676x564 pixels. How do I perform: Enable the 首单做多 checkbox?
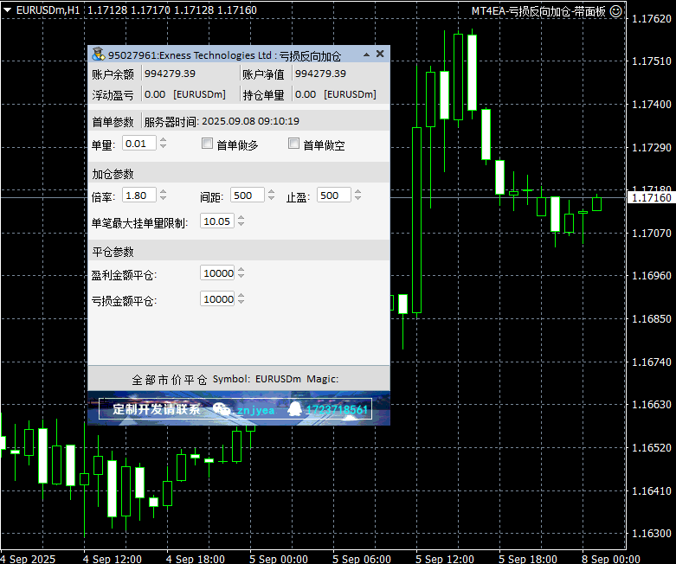207,144
